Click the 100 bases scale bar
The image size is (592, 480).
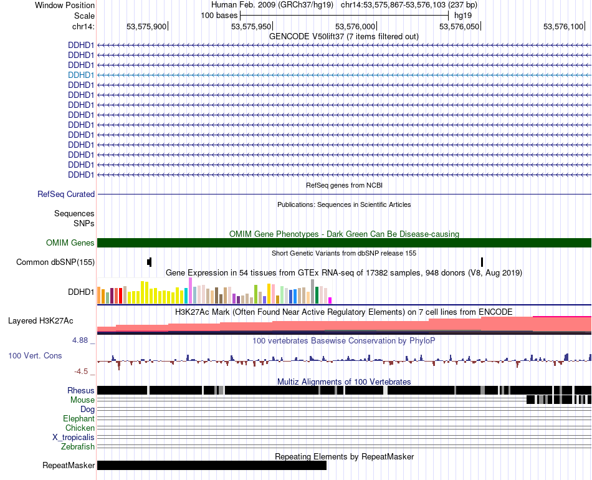coord(344,16)
